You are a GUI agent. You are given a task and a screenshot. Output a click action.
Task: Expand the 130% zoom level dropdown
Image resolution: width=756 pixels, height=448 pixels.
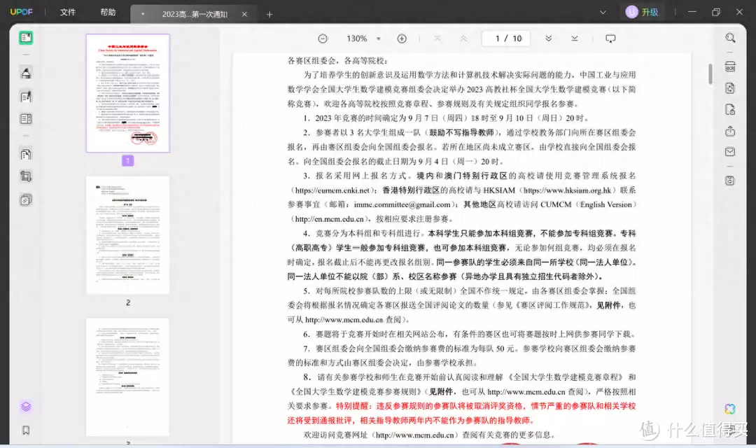point(379,38)
